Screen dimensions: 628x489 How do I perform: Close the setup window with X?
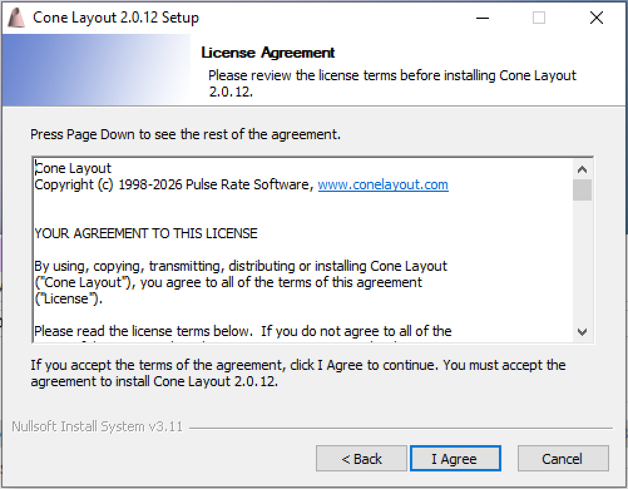(x=597, y=18)
